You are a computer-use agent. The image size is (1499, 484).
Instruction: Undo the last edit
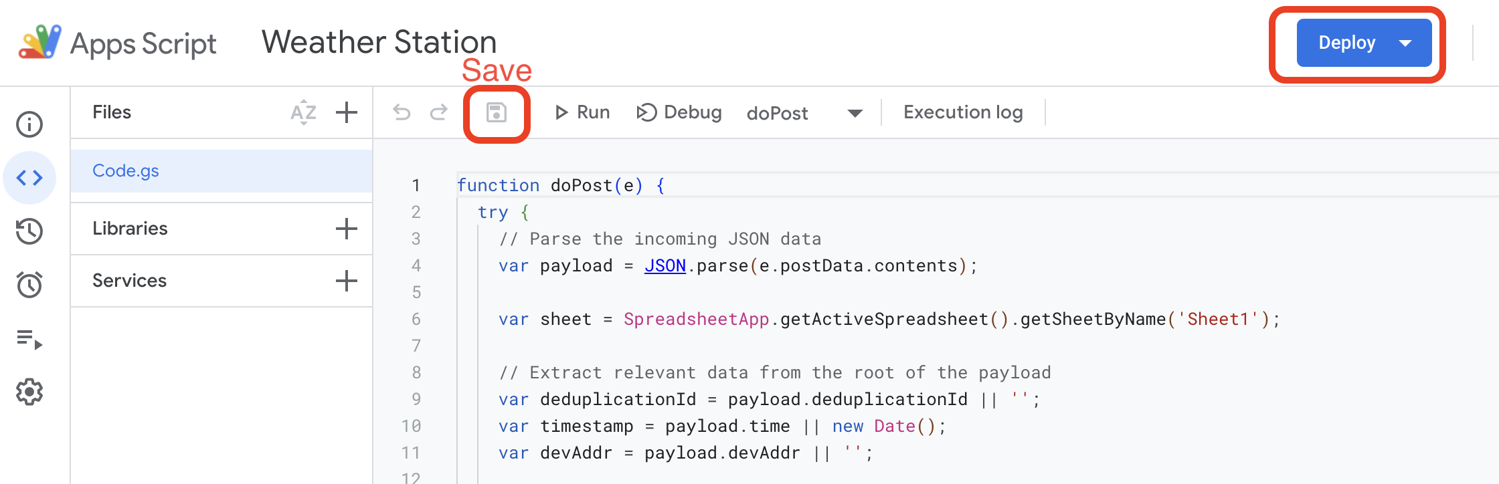tap(402, 112)
